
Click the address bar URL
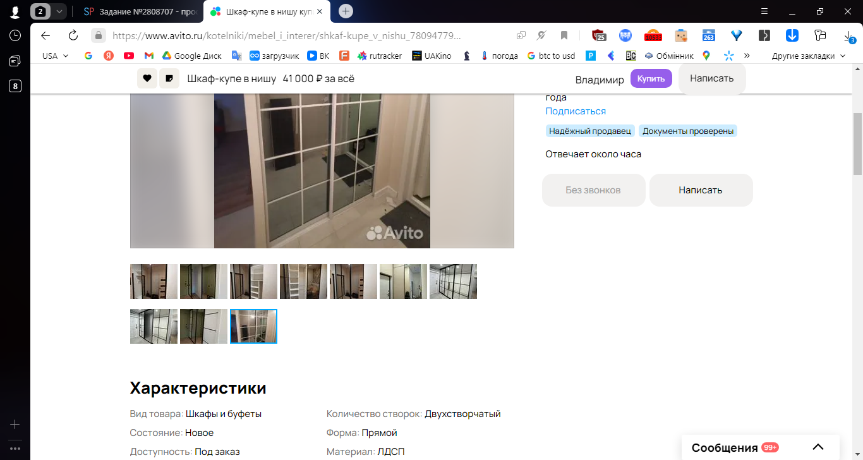tap(286, 35)
